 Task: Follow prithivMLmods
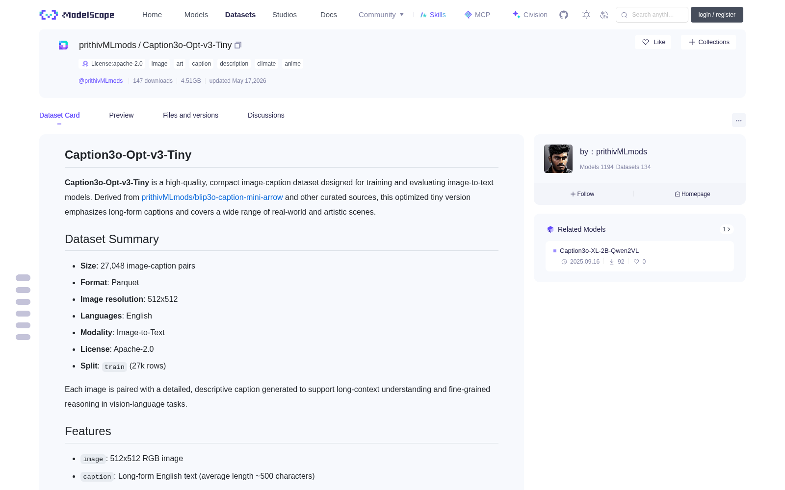(x=582, y=194)
